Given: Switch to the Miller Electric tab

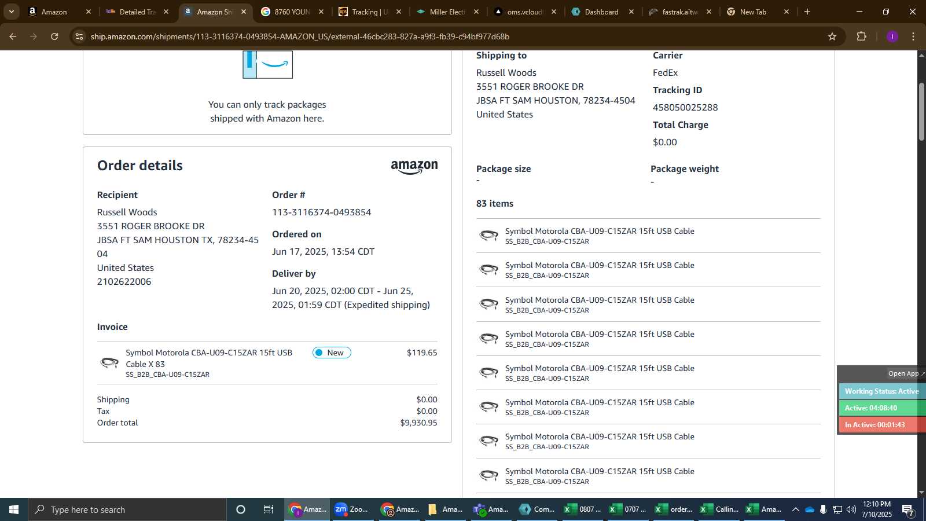Looking at the screenshot, I should [447, 12].
